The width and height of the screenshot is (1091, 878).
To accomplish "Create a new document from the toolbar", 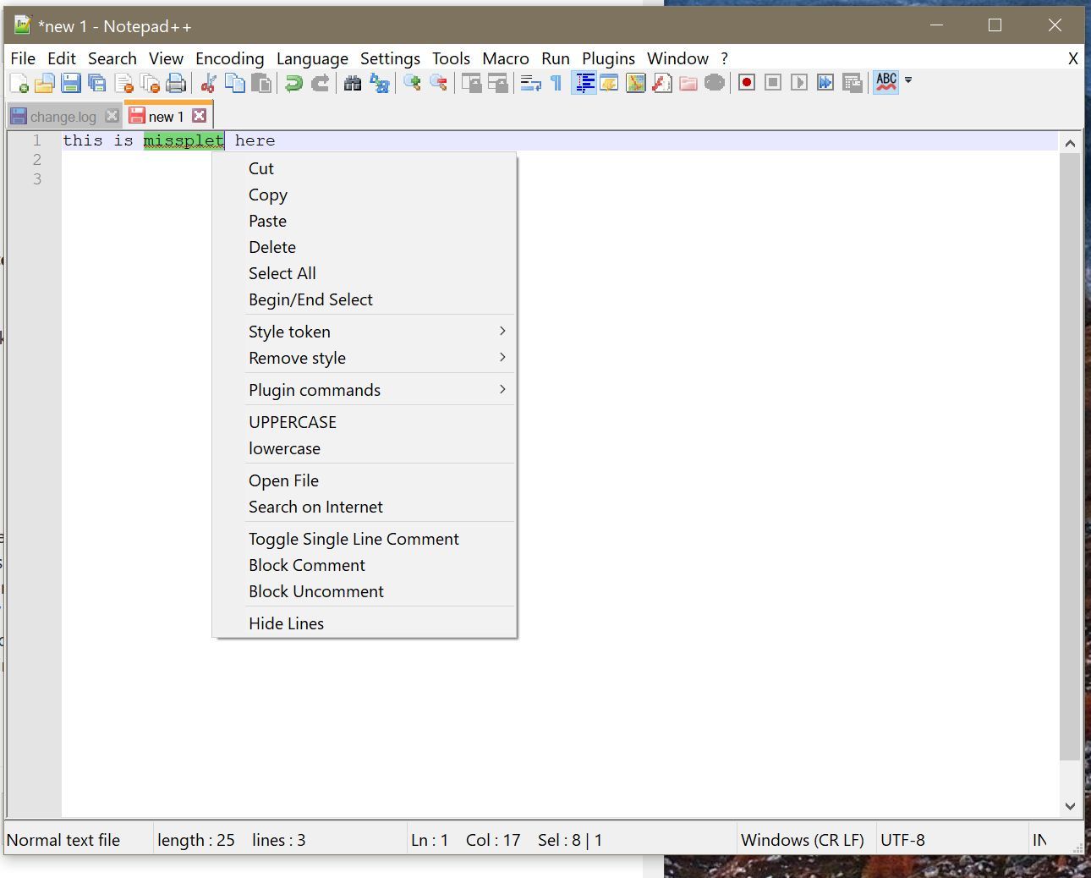I will pyautogui.click(x=19, y=83).
